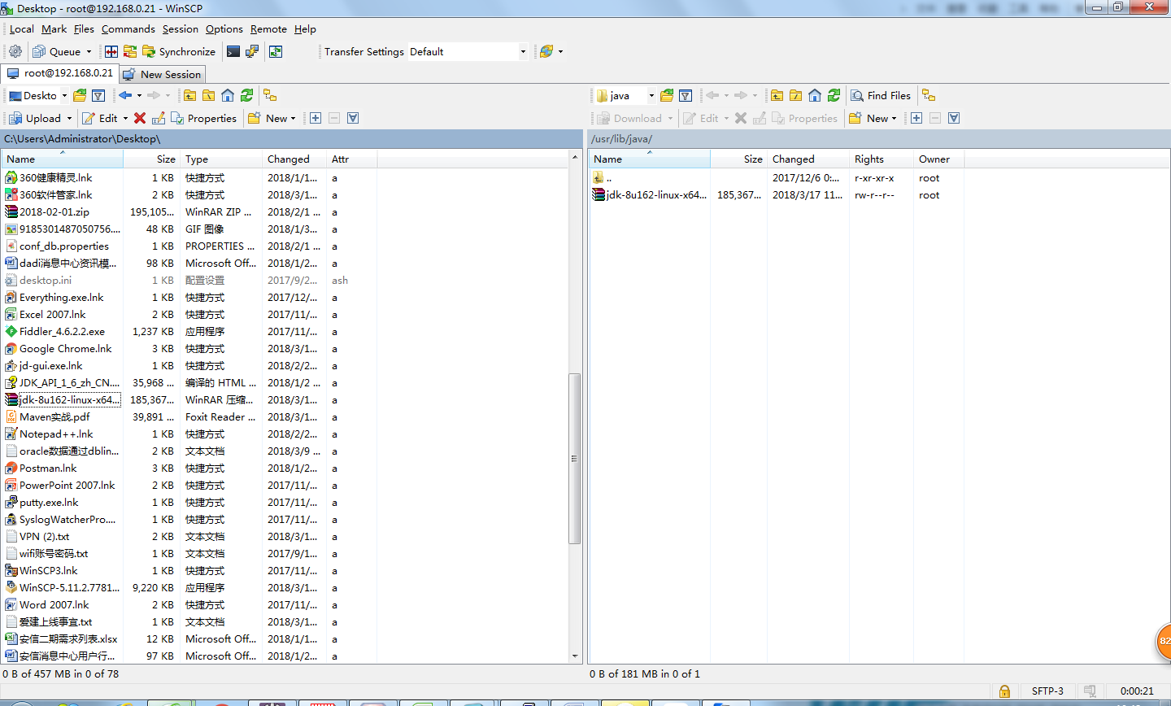Open Preferences with the gear icon

pyautogui.click(x=15, y=51)
